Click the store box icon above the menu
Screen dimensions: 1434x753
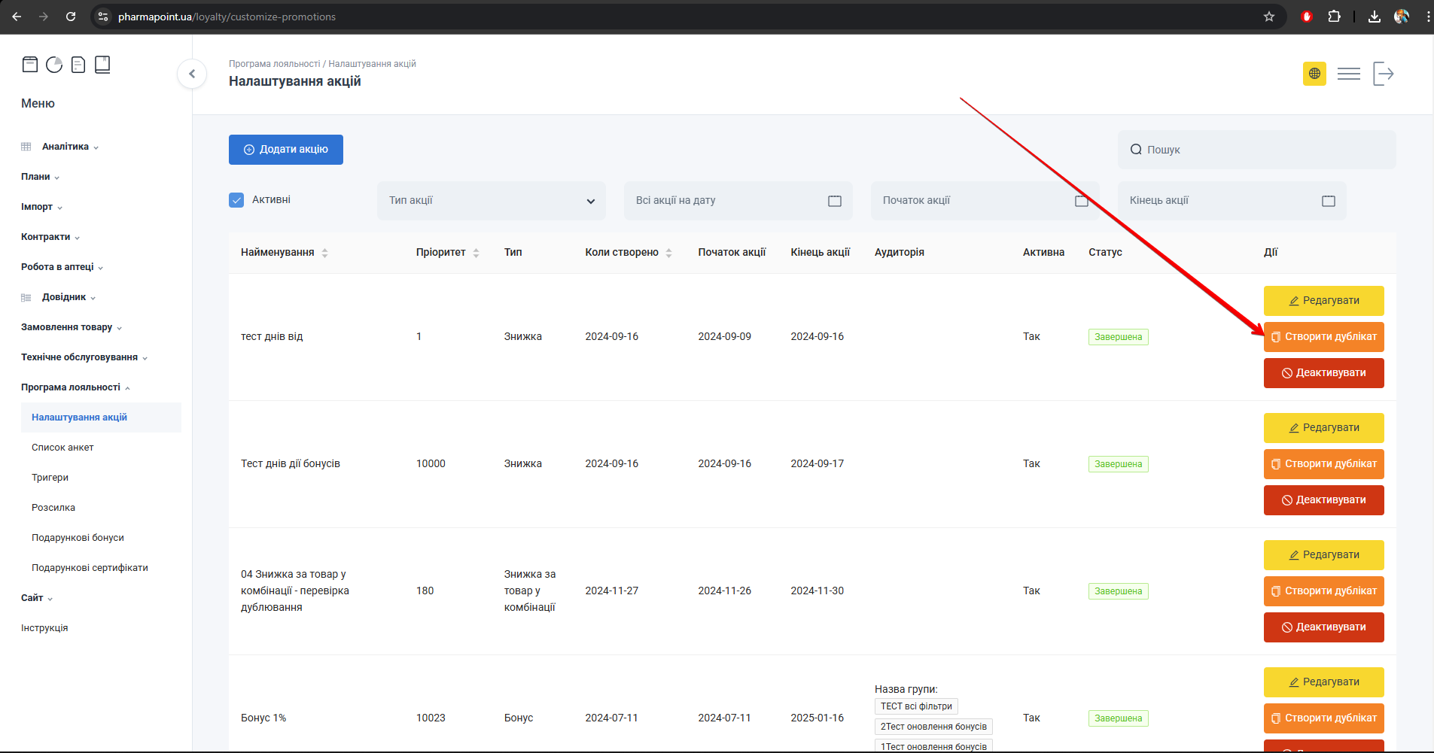30,65
